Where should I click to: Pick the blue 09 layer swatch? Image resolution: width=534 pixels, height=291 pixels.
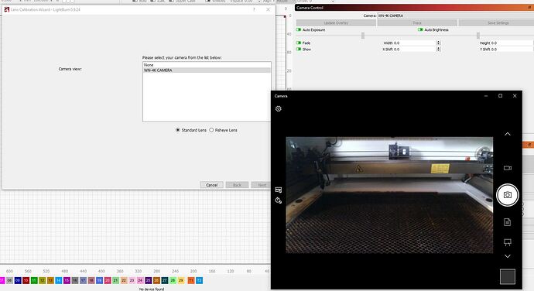coord(18,280)
